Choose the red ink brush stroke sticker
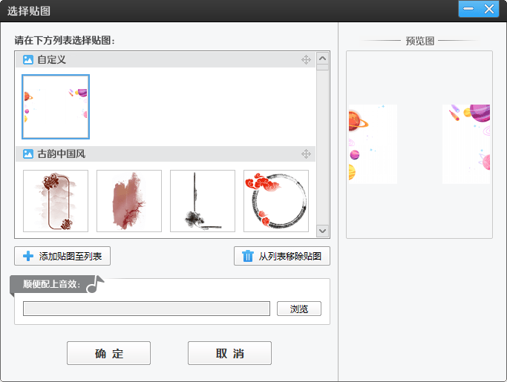 click(x=129, y=201)
